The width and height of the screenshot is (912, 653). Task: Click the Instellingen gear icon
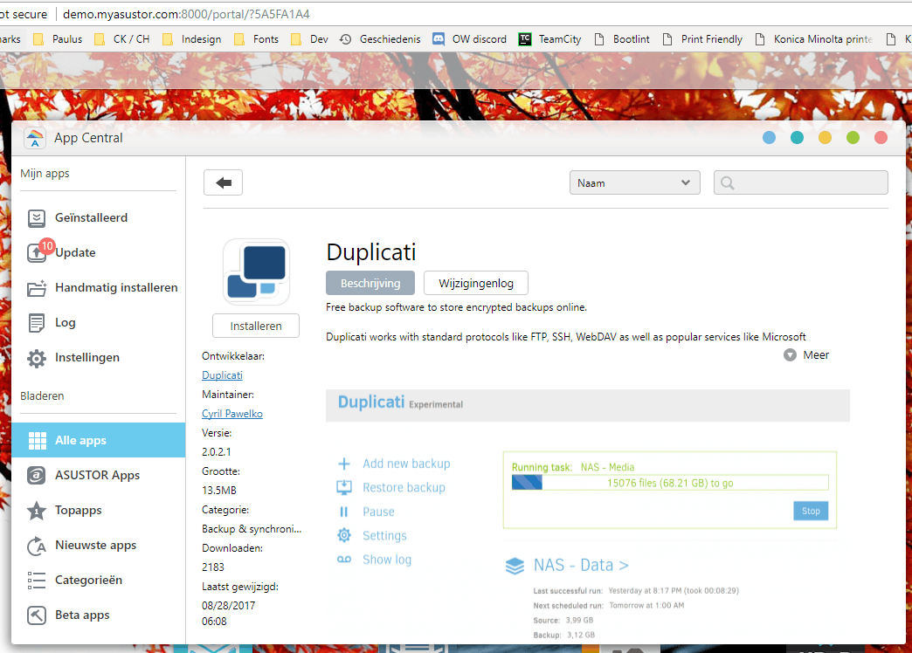coord(37,358)
